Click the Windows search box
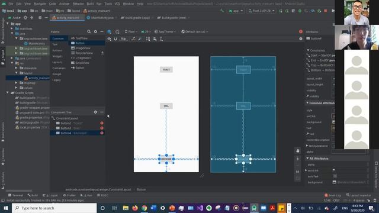This screenshot has width=379, height=213. (x=54, y=208)
